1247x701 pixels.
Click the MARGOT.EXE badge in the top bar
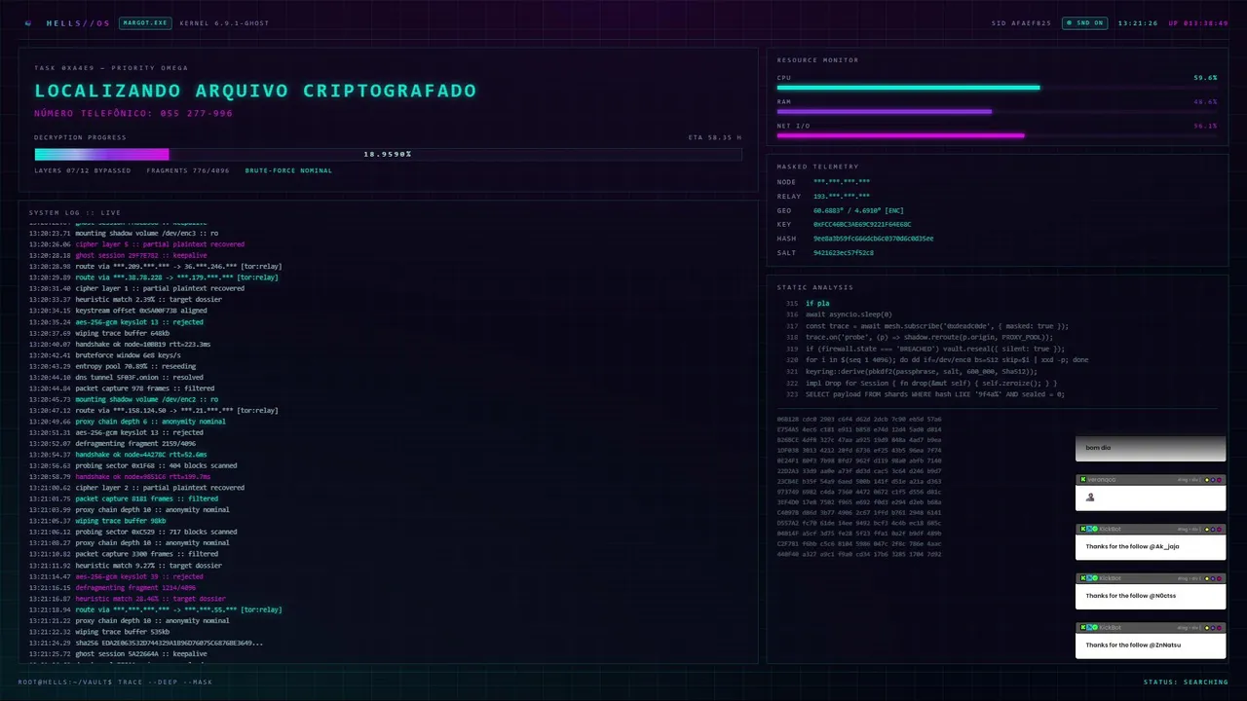coord(145,22)
